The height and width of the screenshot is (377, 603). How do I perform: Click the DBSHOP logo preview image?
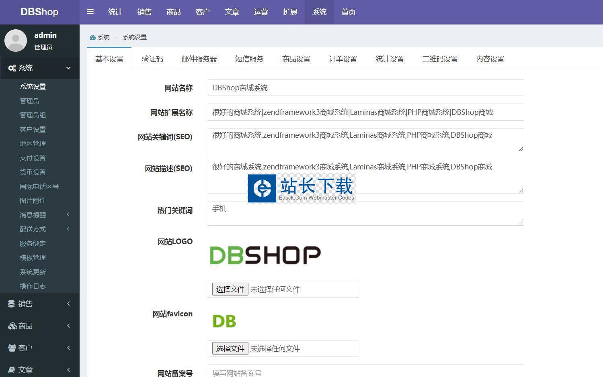(x=265, y=255)
